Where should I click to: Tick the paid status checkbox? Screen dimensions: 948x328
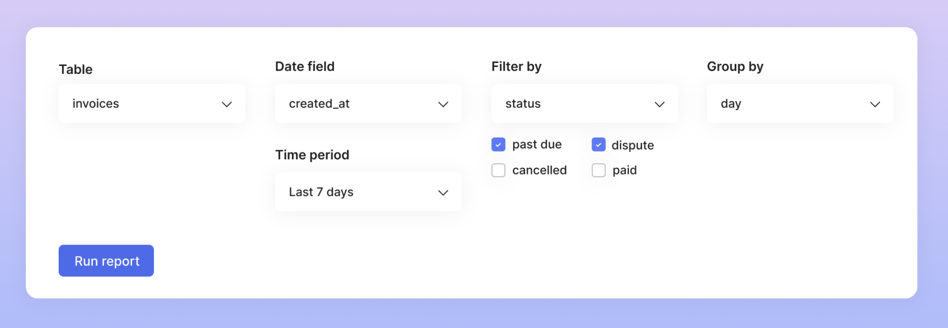(x=599, y=170)
